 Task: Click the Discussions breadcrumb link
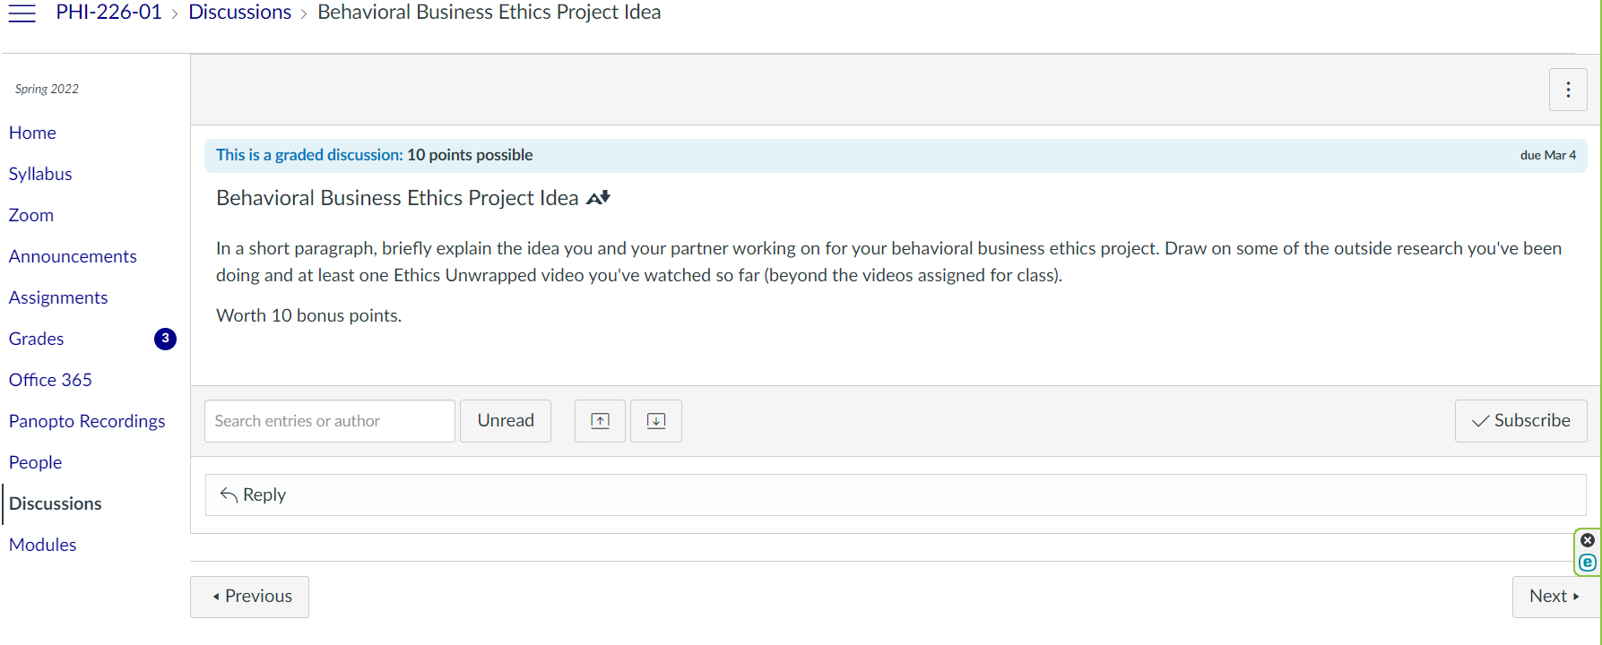coord(239,13)
